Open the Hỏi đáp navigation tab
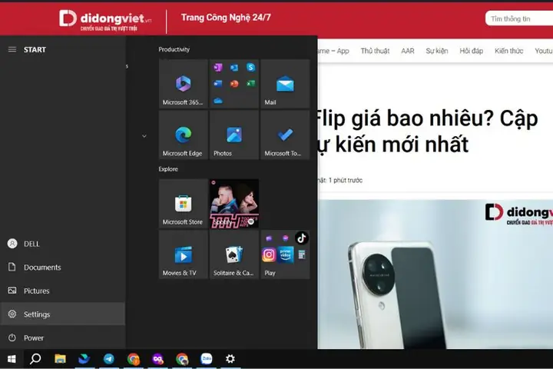553x369 pixels. click(471, 52)
